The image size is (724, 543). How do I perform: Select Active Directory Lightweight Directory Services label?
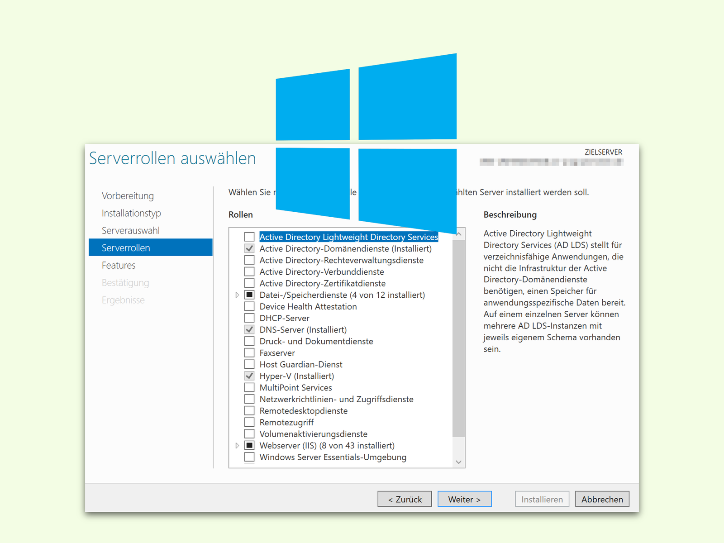349,237
